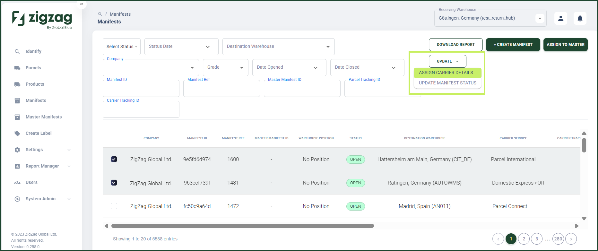Open Parcels in the sidebar
Image resolution: width=598 pixels, height=251 pixels.
point(33,68)
